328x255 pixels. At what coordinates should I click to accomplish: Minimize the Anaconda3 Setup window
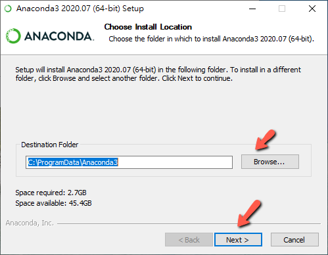[252, 9]
